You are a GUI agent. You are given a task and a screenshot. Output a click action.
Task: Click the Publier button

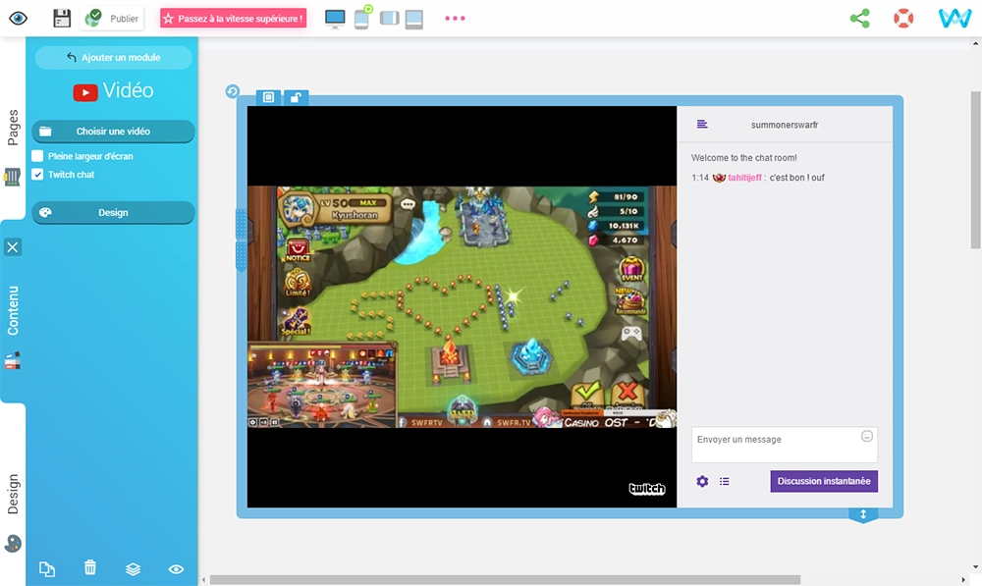pyautogui.click(x=114, y=18)
